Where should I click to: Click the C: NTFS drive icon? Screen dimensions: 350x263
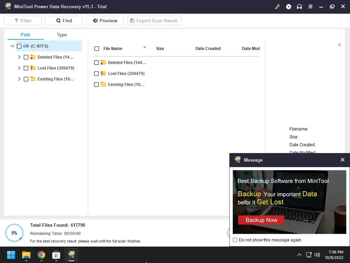click(26, 46)
